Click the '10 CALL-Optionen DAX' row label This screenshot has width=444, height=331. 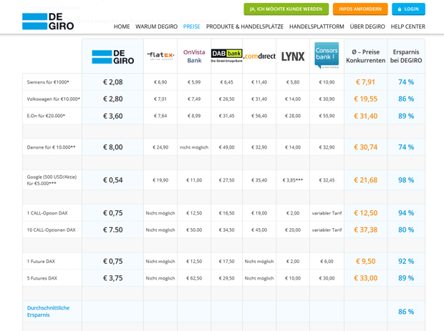(x=52, y=230)
